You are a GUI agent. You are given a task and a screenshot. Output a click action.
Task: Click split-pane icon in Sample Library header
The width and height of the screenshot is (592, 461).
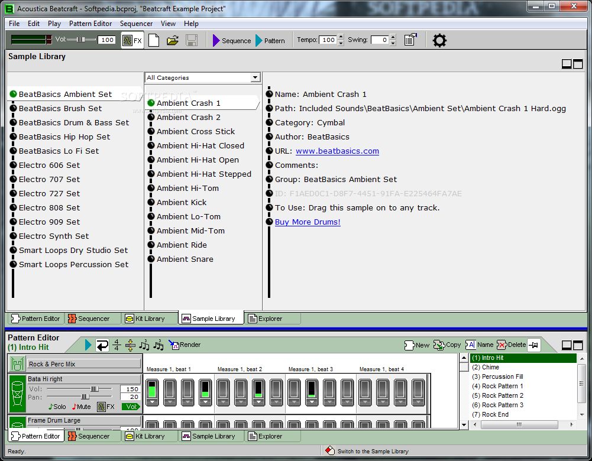(x=567, y=64)
